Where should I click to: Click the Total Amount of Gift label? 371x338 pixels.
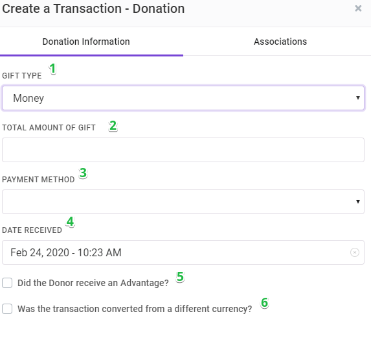coord(49,128)
